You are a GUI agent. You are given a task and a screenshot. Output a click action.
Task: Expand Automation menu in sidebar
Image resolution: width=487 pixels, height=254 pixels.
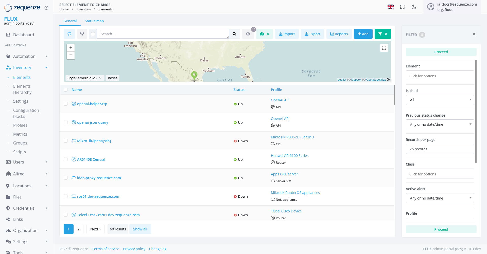[27, 56]
